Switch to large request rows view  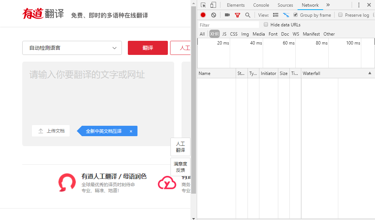point(276,15)
